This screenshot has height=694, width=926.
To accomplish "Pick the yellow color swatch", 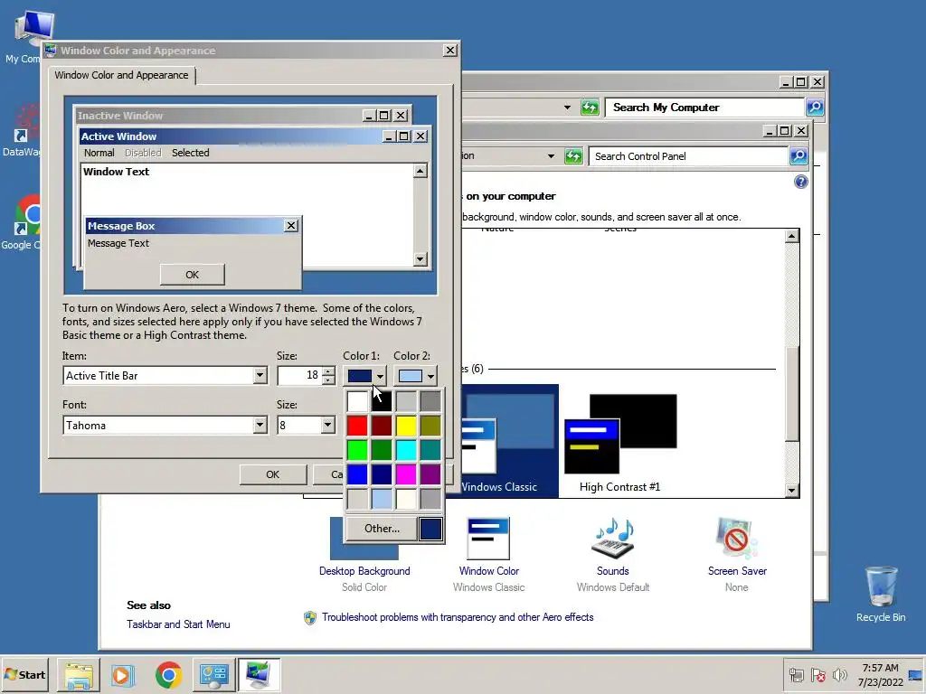I will 406,426.
